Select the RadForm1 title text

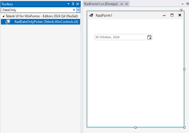pyautogui.click(x=104, y=16)
